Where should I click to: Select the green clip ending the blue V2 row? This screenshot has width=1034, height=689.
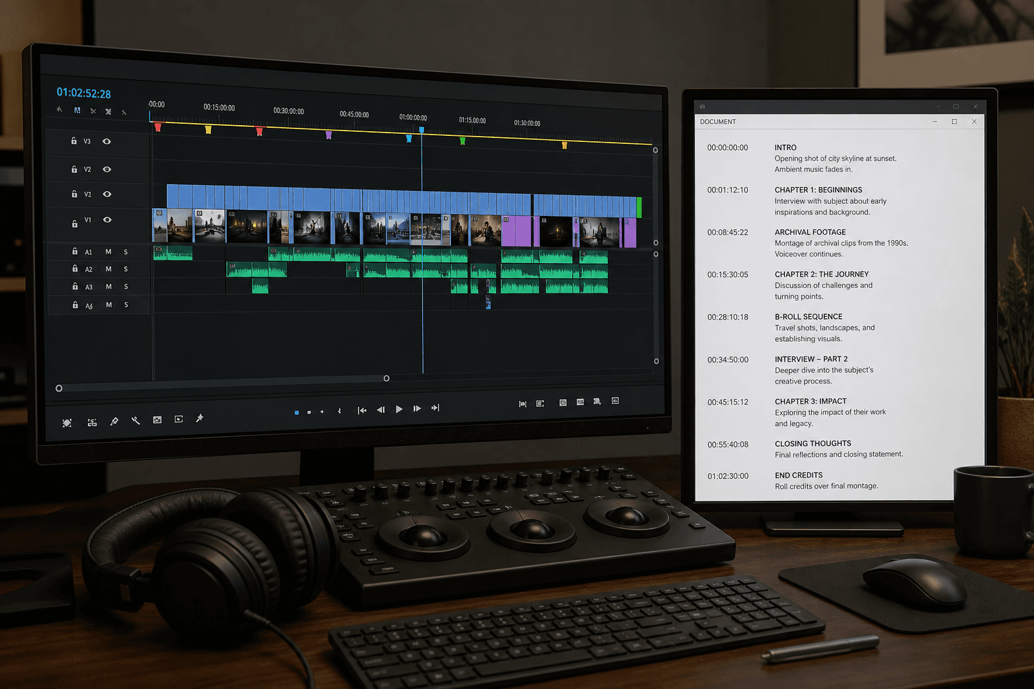pyautogui.click(x=640, y=207)
